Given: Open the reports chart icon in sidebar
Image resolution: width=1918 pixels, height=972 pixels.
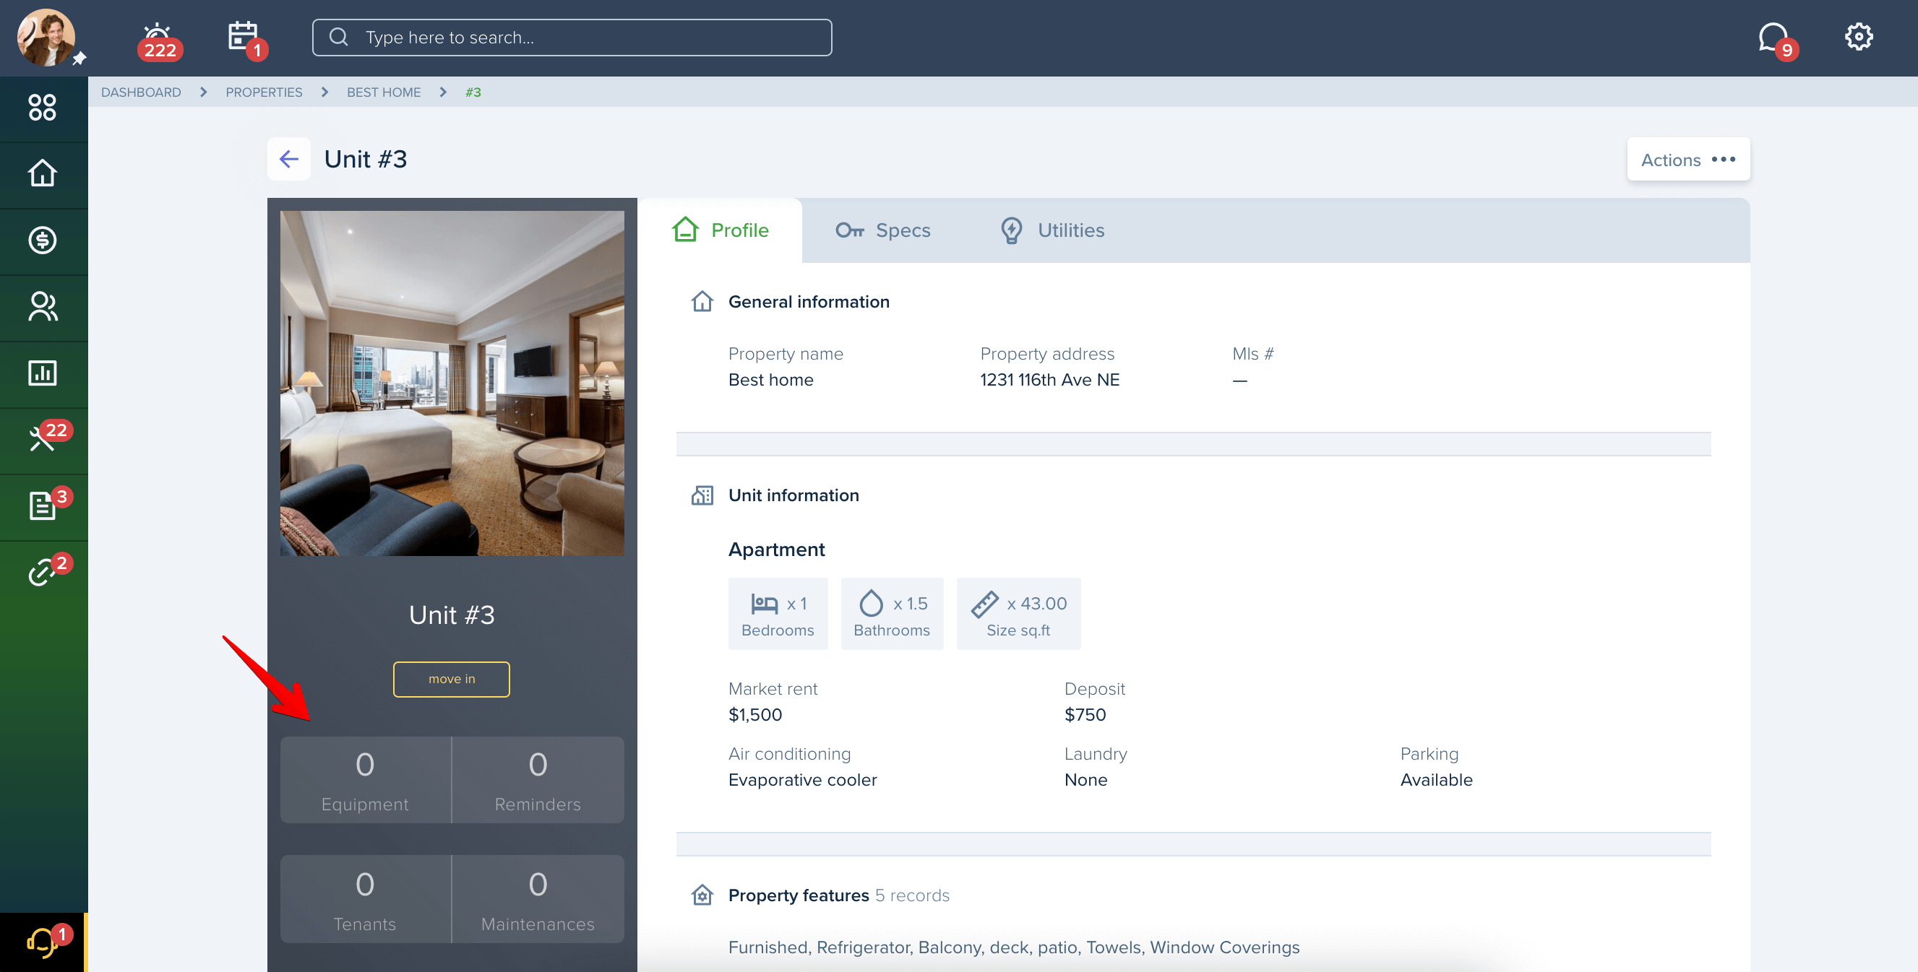Looking at the screenshot, I should 43,373.
